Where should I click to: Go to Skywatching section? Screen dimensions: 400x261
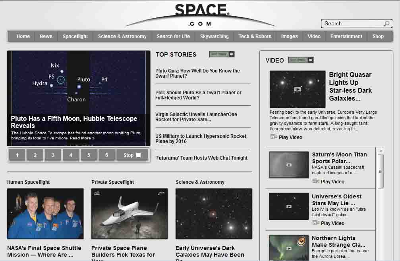coord(214,36)
